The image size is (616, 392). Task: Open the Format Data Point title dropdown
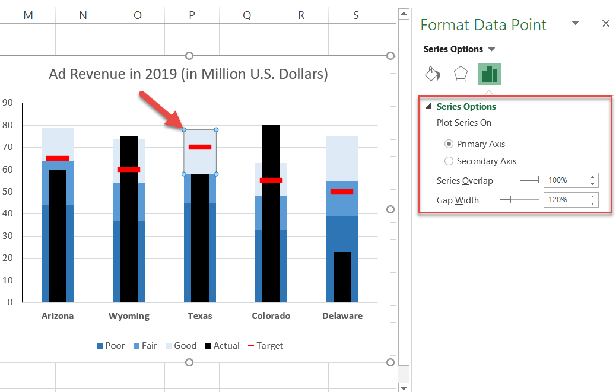(x=574, y=23)
